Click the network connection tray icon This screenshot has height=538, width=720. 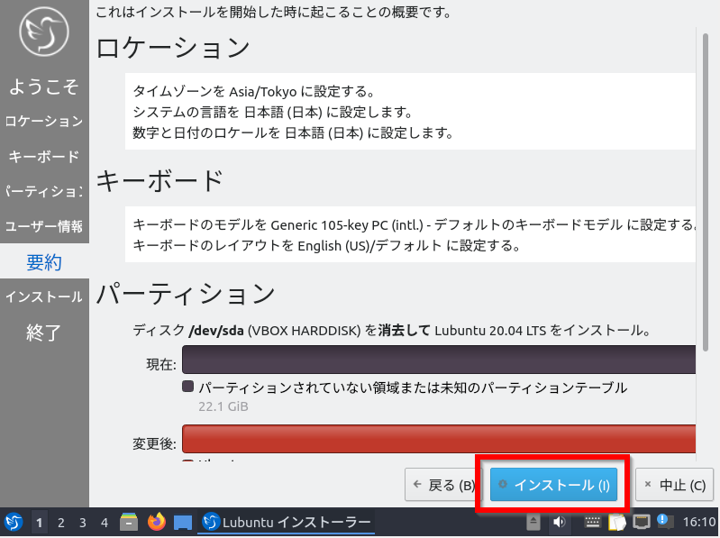click(x=642, y=522)
